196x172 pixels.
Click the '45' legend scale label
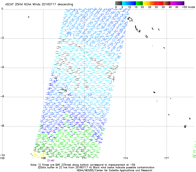tap(177, 7)
